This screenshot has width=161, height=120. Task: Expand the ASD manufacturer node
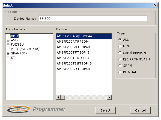pos(8,40)
